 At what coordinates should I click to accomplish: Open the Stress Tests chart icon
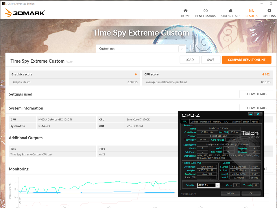click(230, 10)
